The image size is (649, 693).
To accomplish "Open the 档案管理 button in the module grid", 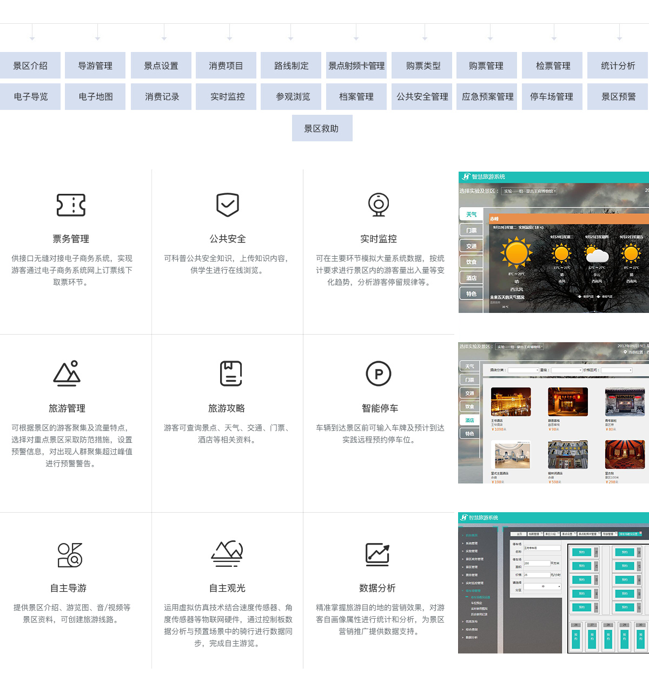I will pyautogui.click(x=356, y=96).
